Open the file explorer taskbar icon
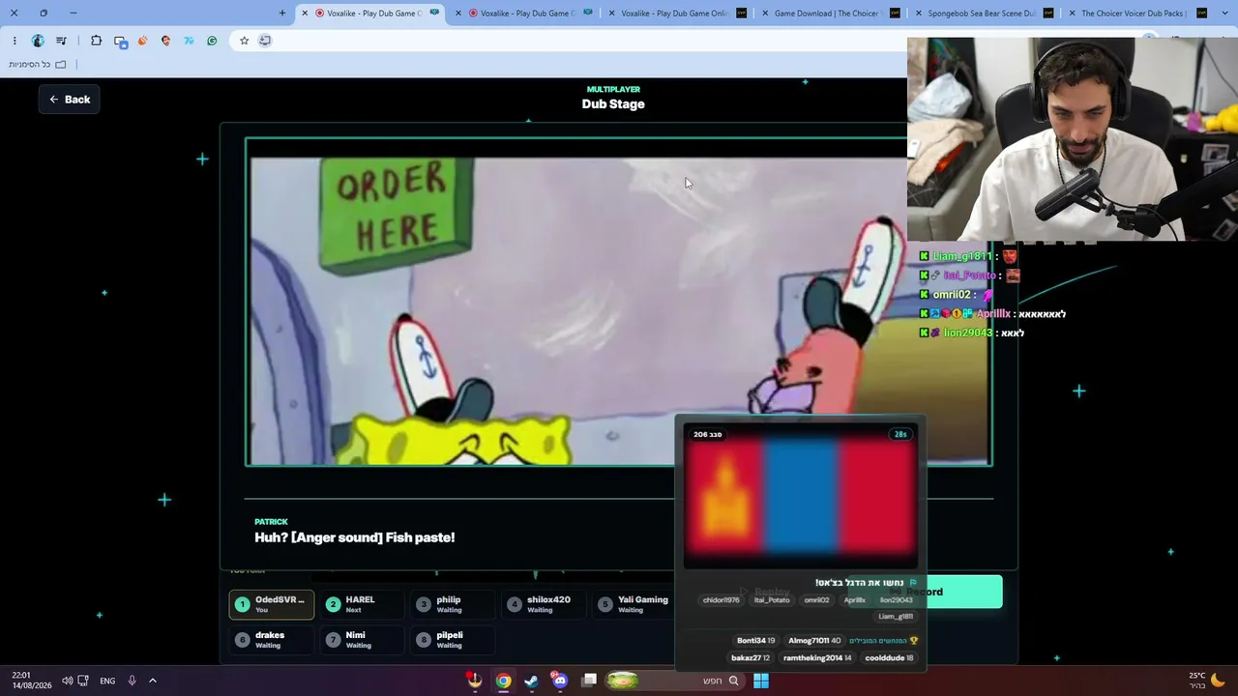Viewport: 1238px width, 696px height. 589,681
